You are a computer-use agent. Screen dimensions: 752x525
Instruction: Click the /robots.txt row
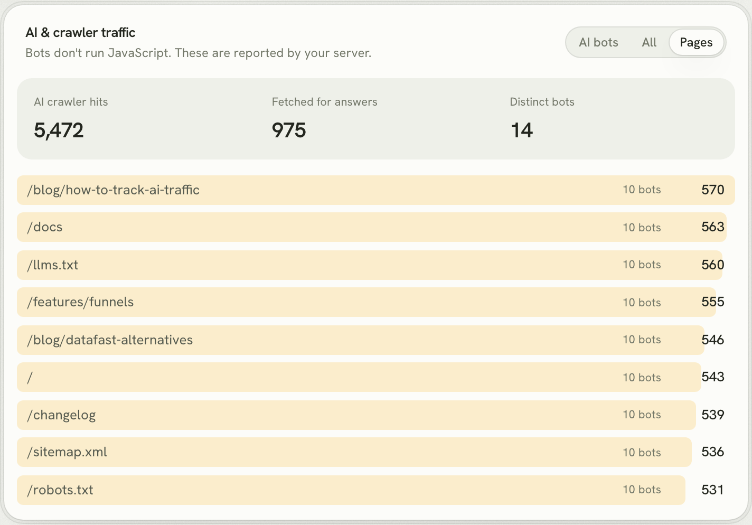(x=376, y=490)
